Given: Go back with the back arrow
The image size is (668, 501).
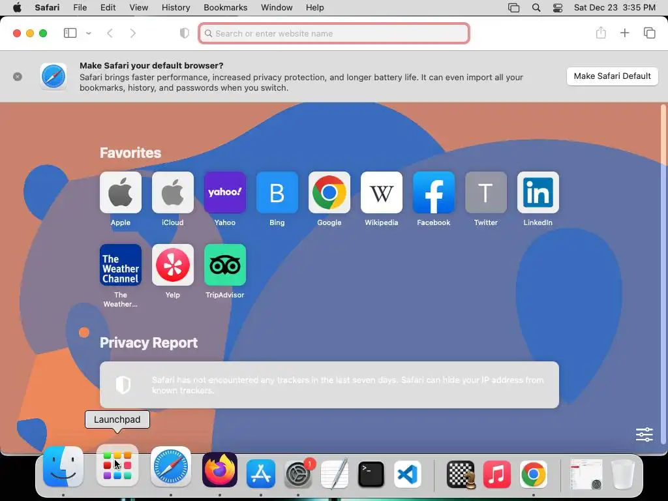Looking at the screenshot, I should click(x=110, y=33).
